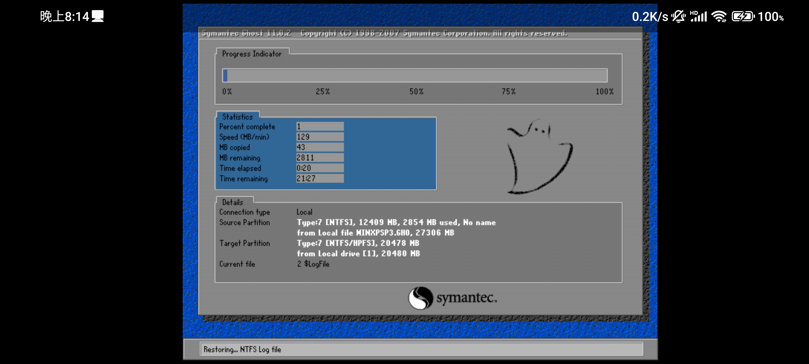Image resolution: width=809 pixels, height=364 pixels.
Task: Click the screencast icon next to the clock
Action: coord(98,16)
